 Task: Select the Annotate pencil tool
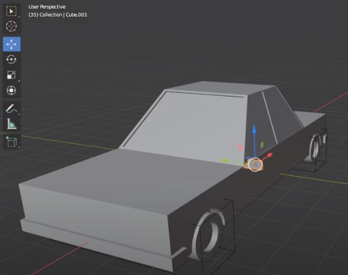[12, 109]
